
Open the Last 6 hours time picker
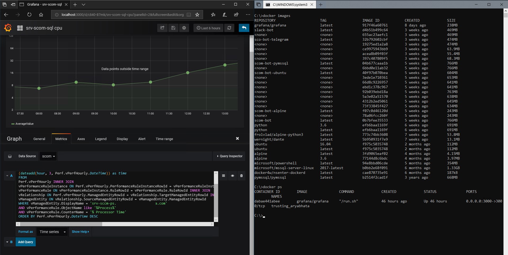tap(209, 28)
